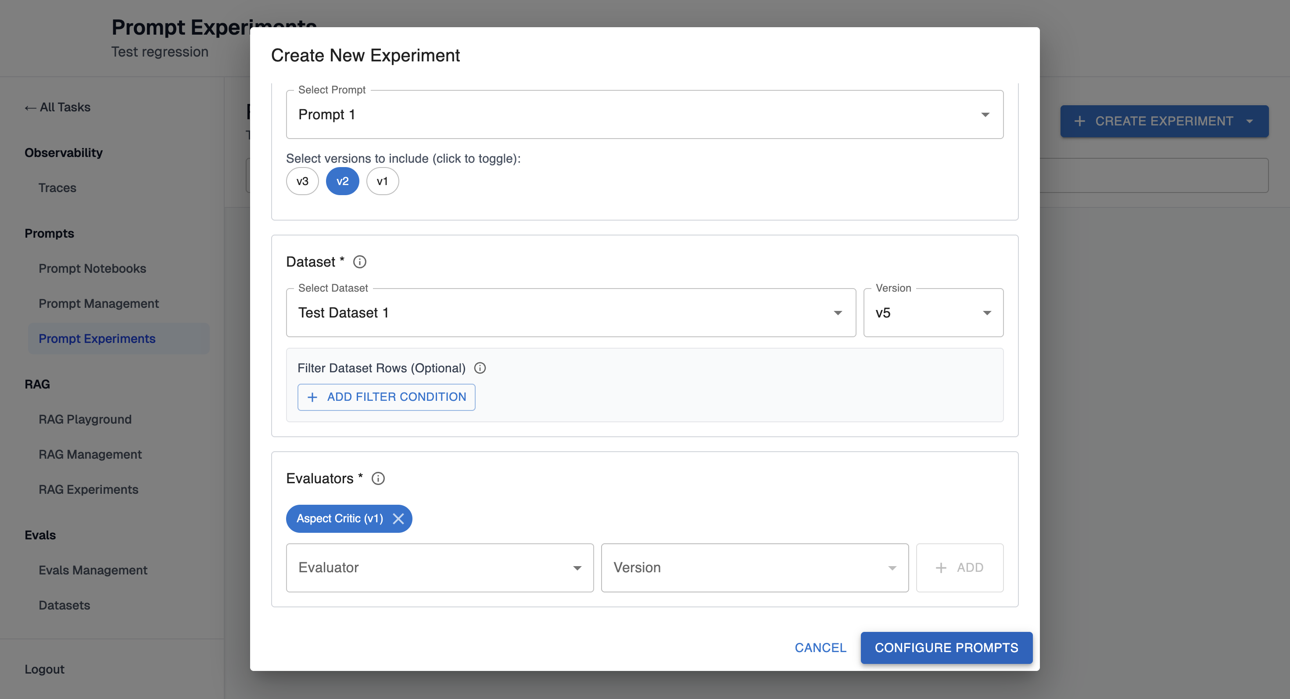The image size is (1290, 699).
Task: Open the Select Prompt dropdown
Action: (x=644, y=114)
